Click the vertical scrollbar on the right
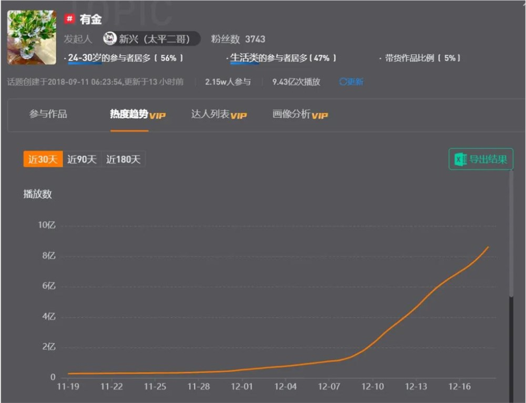This screenshot has width=526, height=403. (x=511, y=234)
